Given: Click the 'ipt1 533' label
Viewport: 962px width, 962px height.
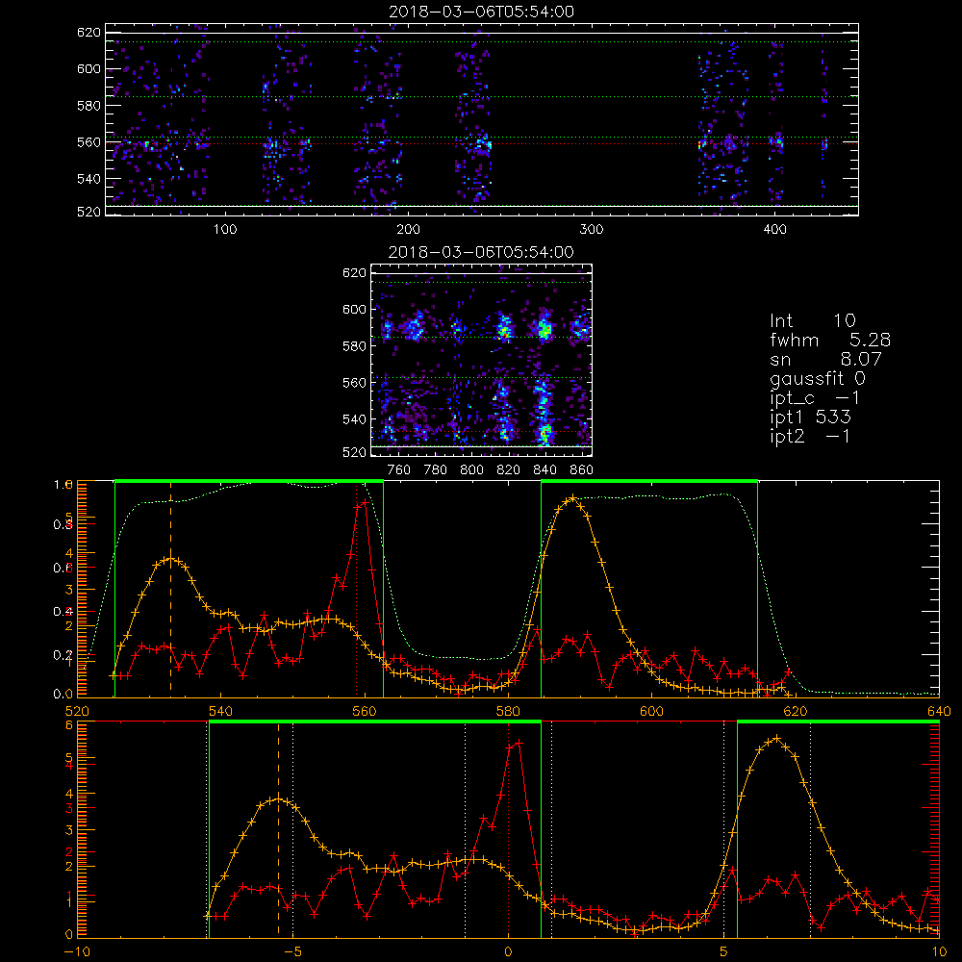Looking at the screenshot, I should coord(810,418).
